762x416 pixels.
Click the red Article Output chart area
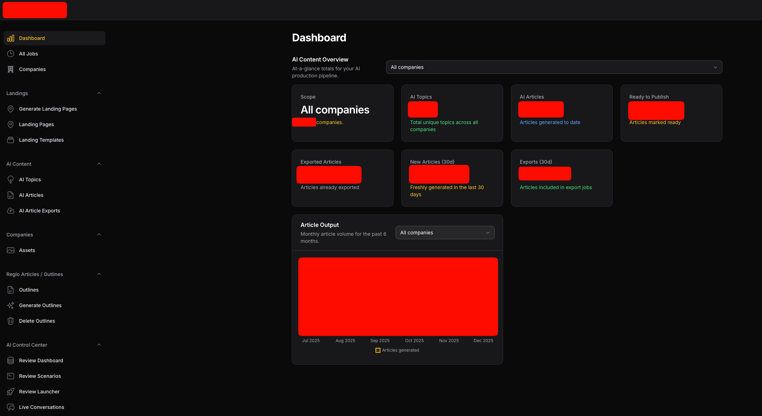[398, 296]
